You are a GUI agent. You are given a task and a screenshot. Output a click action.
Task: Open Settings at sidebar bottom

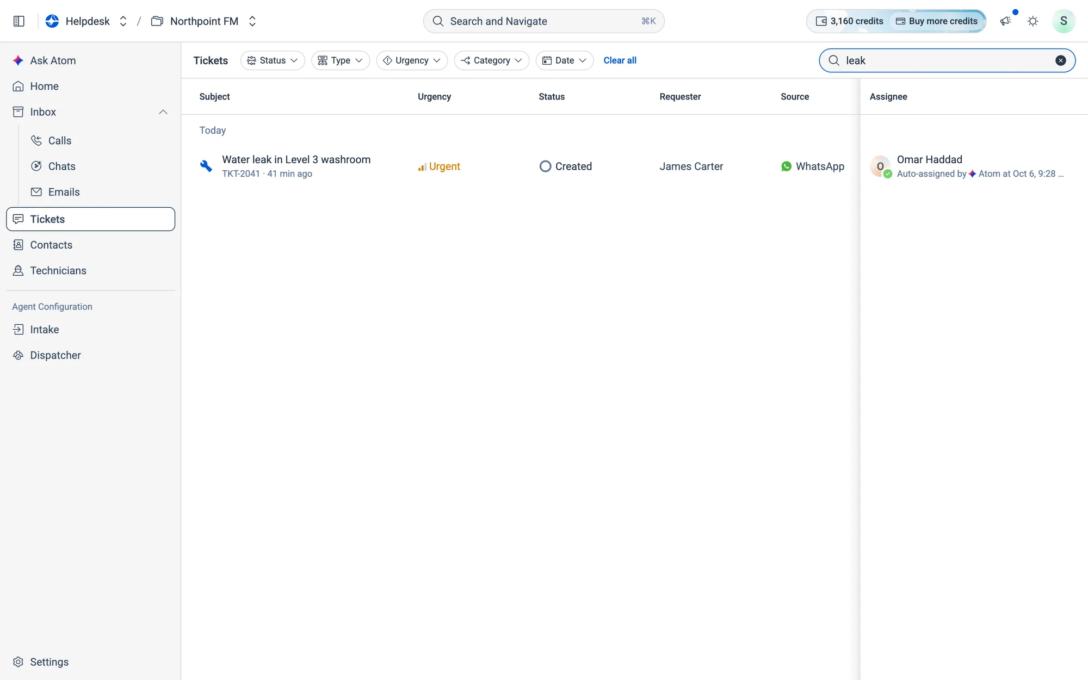[91, 662]
